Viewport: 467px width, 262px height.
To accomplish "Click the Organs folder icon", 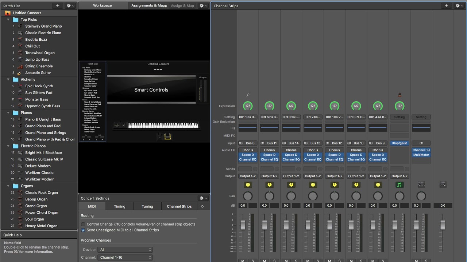I will coord(15,186).
